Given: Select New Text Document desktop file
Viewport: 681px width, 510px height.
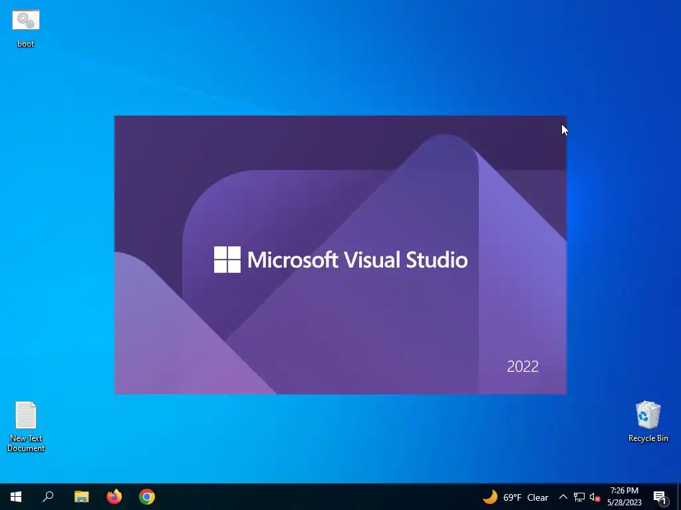Looking at the screenshot, I should [x=26, y=427].
